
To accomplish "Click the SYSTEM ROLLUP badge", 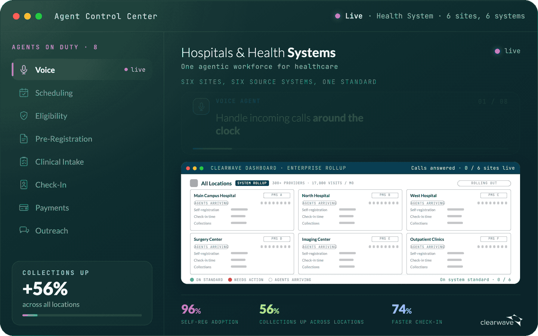I will pos(252,183).
